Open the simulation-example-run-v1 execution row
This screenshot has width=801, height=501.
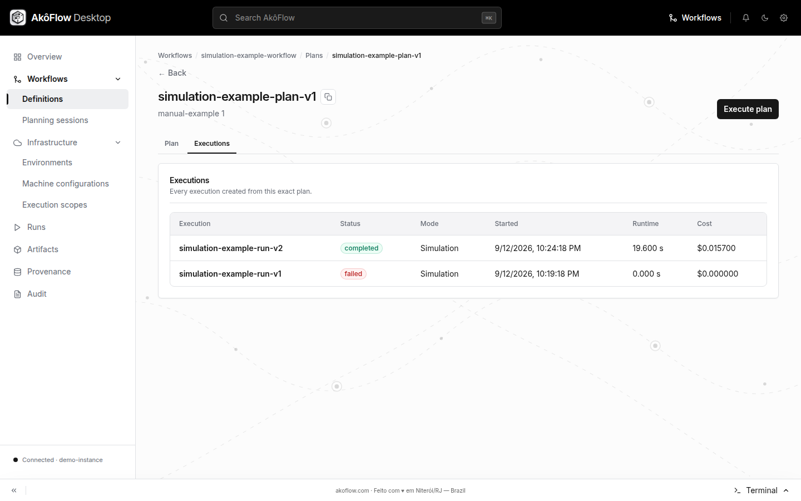[x=468, y=274]
